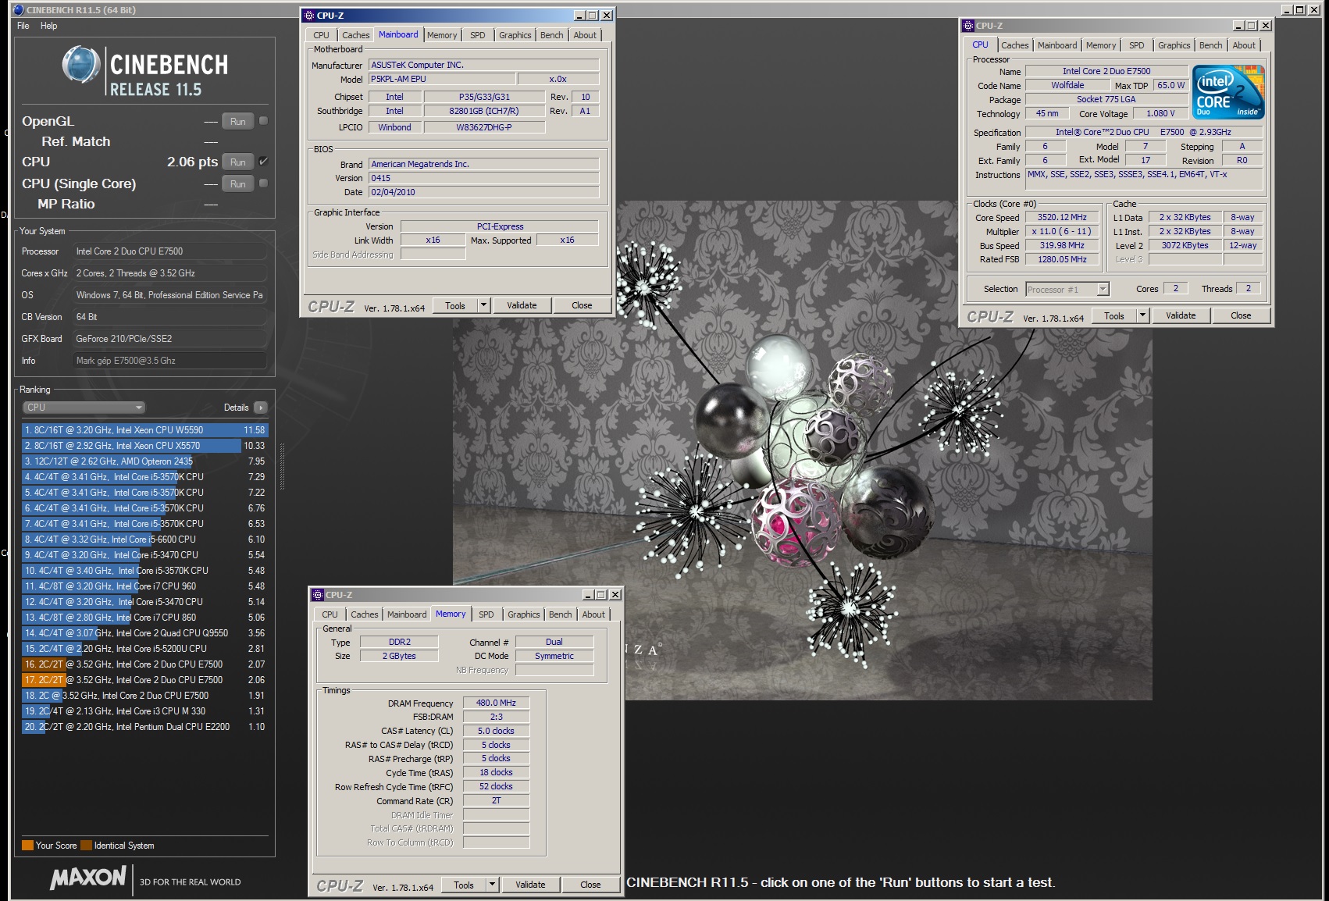Click the DRAM Frequency value 480.0 MHz
This screenshot has height=901, width=1329.
pyautogui.click(x=497, y=703)
